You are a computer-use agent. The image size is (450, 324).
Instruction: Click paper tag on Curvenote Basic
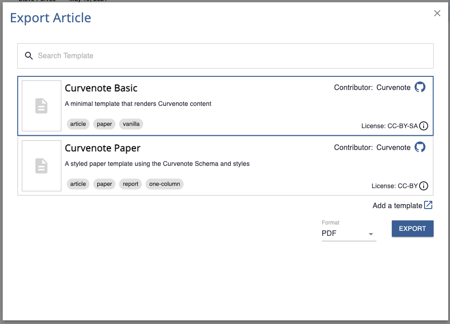coord(104,124)
